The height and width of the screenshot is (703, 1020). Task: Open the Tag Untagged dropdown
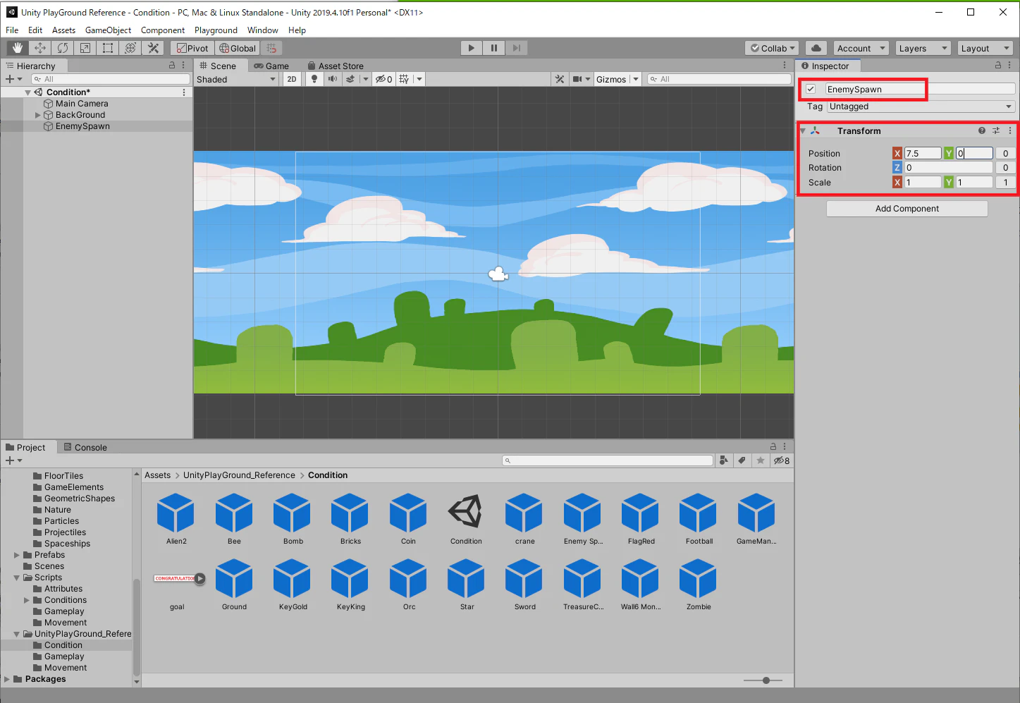921,106
